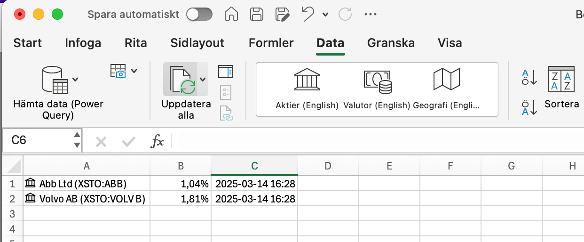Viewport: 584px width, 242px height.
Task: Click the stock icon beside Abb Ltd
Action: [x=31, y=183]
